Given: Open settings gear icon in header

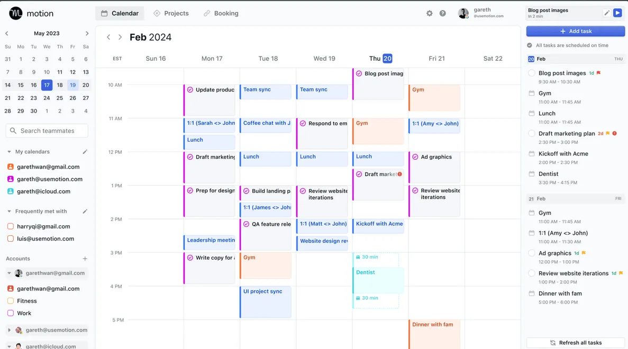Looking at the screenshot, I should 430,13.
